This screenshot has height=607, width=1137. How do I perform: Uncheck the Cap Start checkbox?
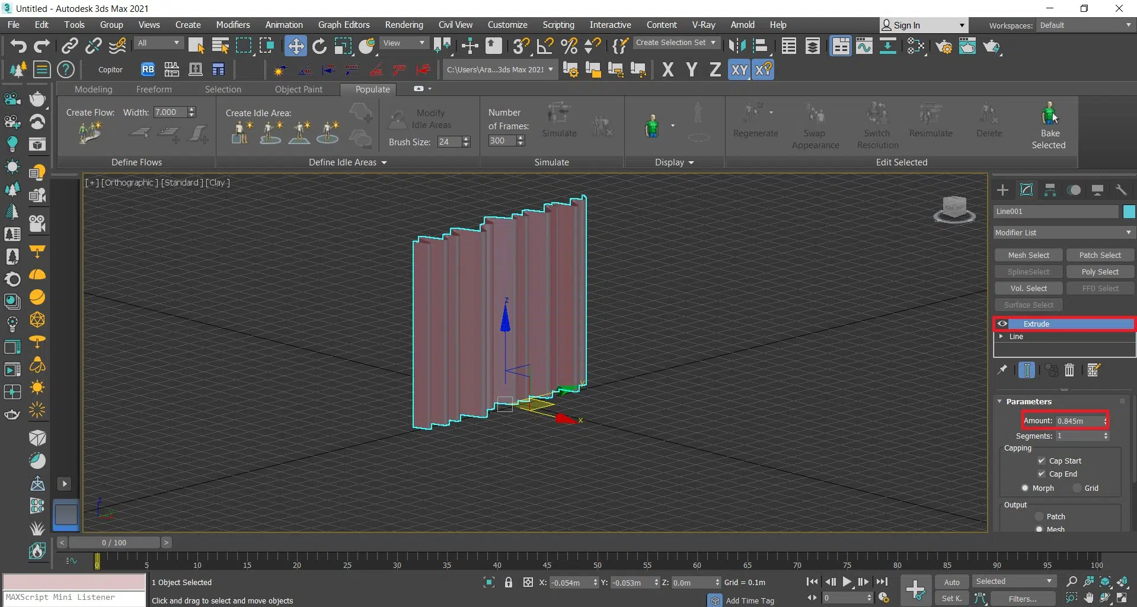(1042, 461)
